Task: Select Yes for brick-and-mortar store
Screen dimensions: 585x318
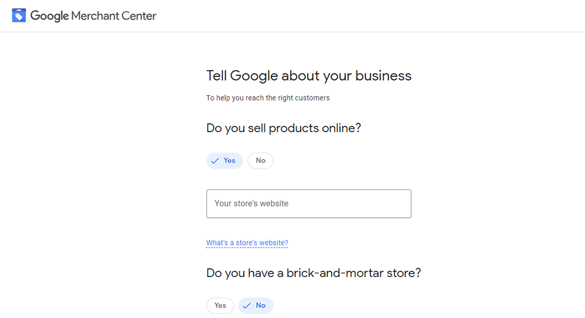Action: tap(220, 306)
